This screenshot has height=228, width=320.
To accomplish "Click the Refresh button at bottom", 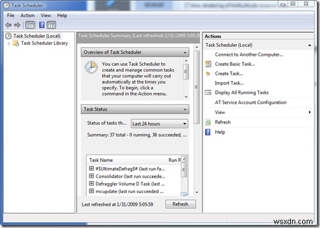I will coord(180,204).
